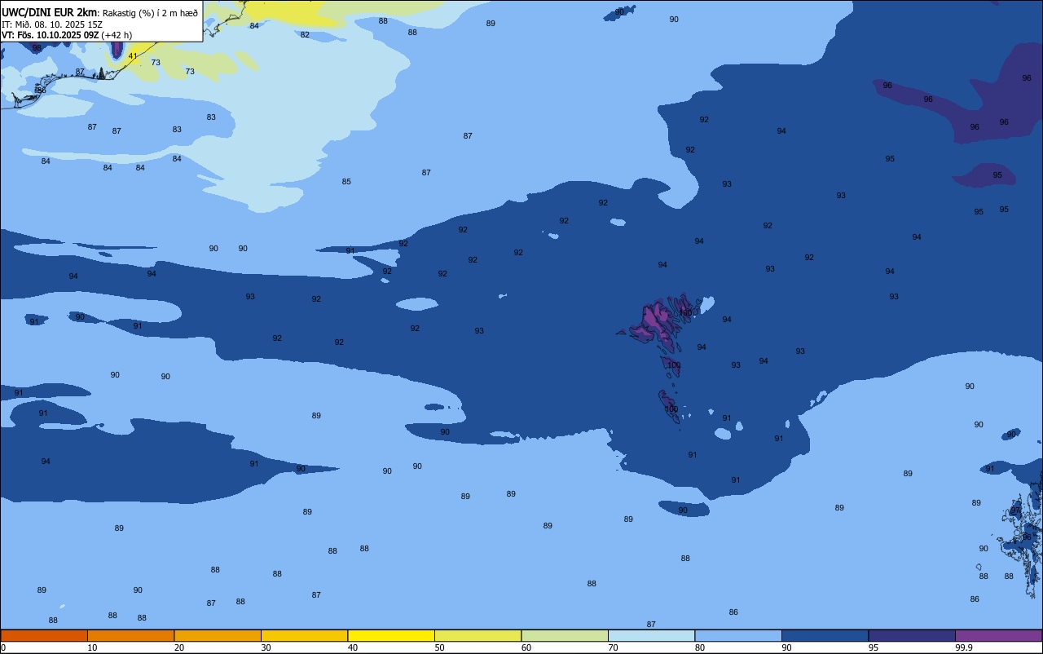
Task: Click the '70' legend tick label
Action: [613, 647]
